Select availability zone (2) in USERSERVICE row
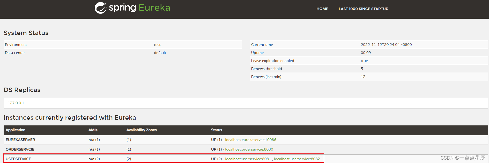Image resolution: width=489 pixels, height=163 pixels. click(x=129, y=159)
